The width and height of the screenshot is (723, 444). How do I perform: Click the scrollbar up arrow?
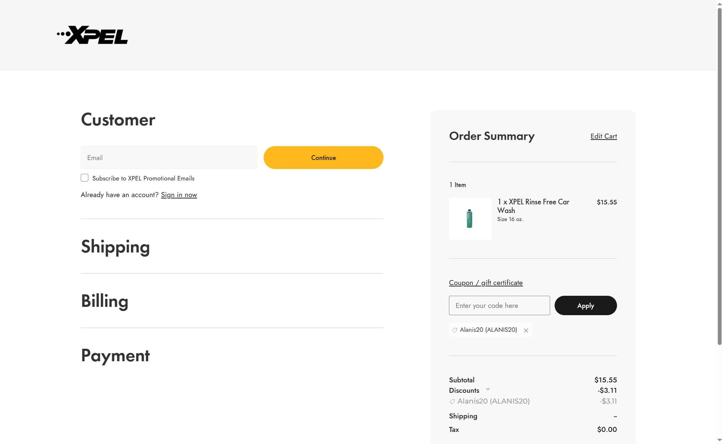719,3
